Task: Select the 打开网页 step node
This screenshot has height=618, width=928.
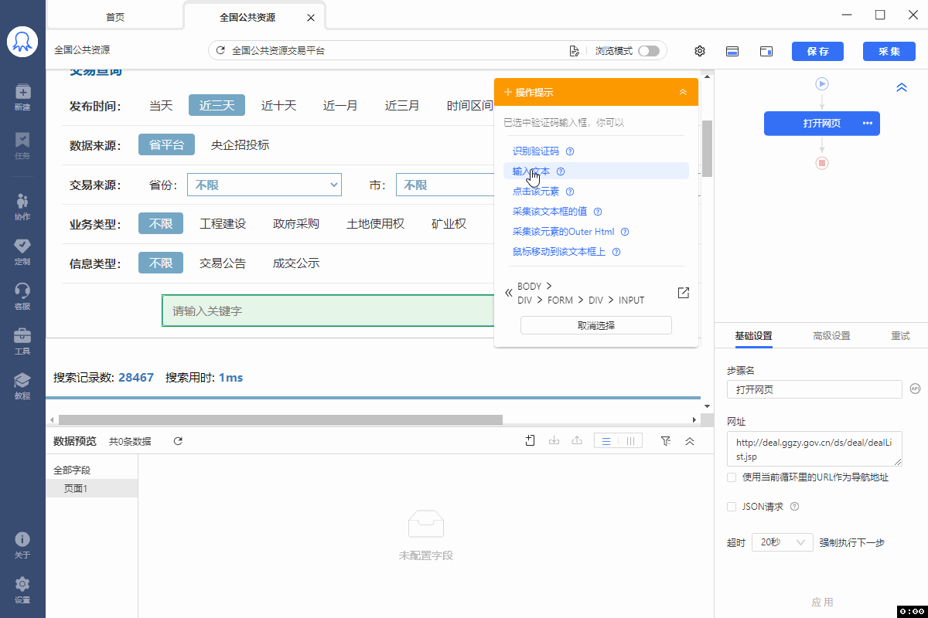Action: coord(822,124)
